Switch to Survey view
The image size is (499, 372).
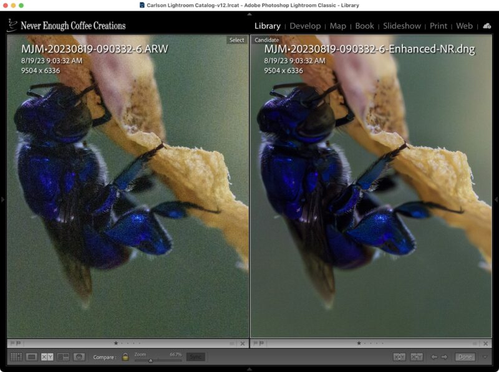click(x=63, y=357)
